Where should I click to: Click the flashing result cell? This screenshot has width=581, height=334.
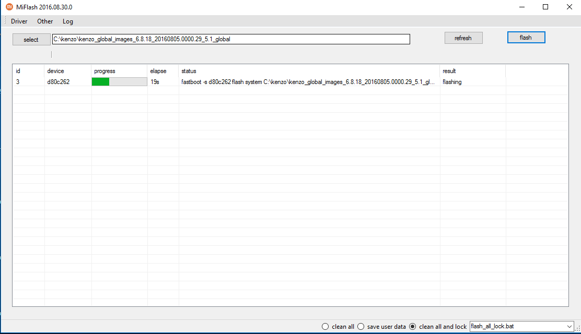coord(452,82)
